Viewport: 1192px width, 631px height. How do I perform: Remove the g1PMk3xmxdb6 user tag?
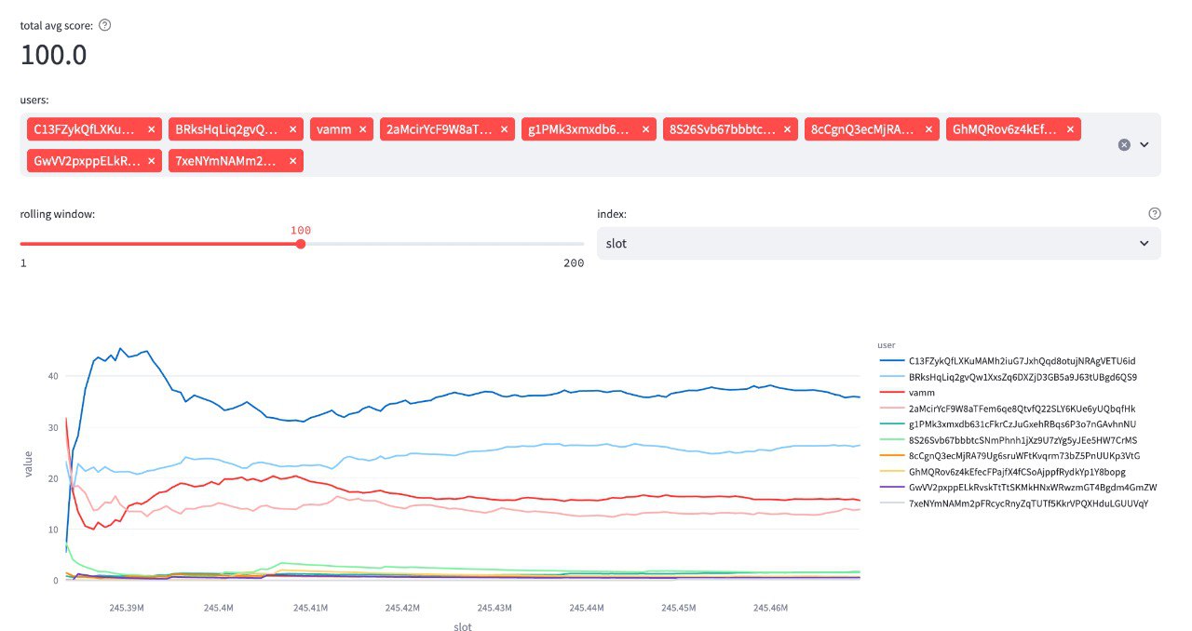pos(646,130)
